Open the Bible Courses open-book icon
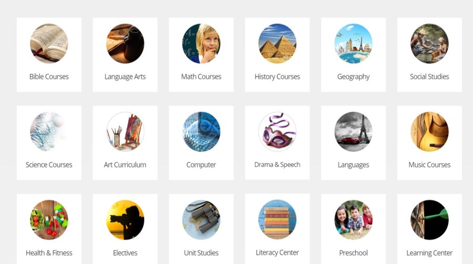This screenshot has height=264, width=473. click(49, 44)
